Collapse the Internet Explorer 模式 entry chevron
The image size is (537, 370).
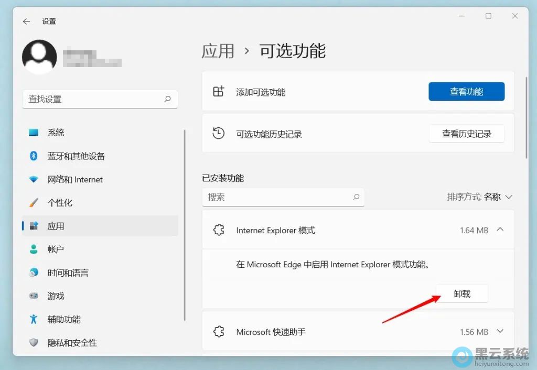tap(500, 230)
